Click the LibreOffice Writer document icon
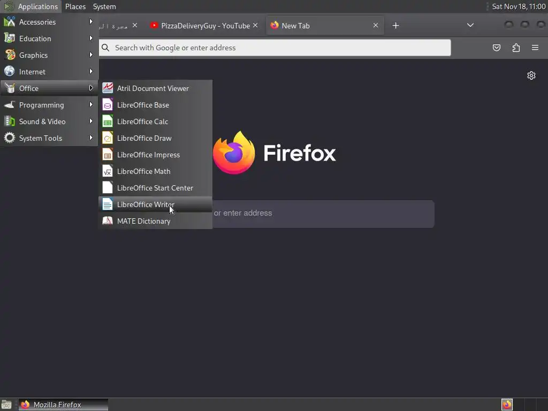 (x=107, y=204)
